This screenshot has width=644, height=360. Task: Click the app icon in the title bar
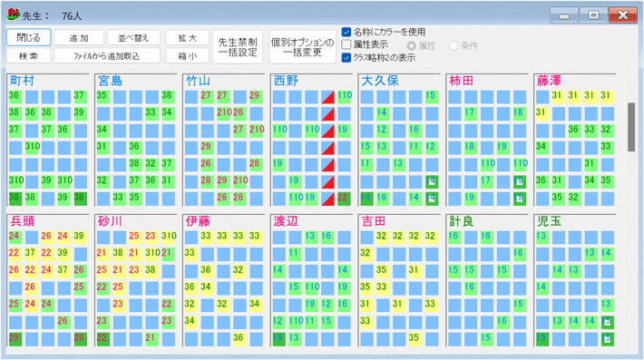click(x=13, y=15)
